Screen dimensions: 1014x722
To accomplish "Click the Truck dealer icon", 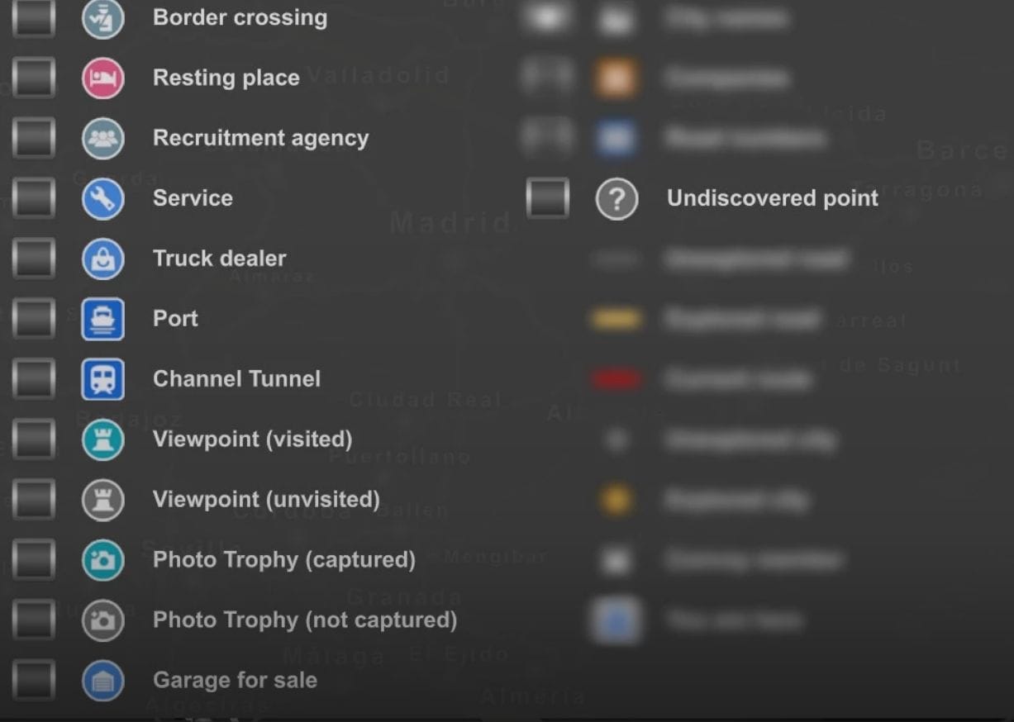I will (102, 259).
